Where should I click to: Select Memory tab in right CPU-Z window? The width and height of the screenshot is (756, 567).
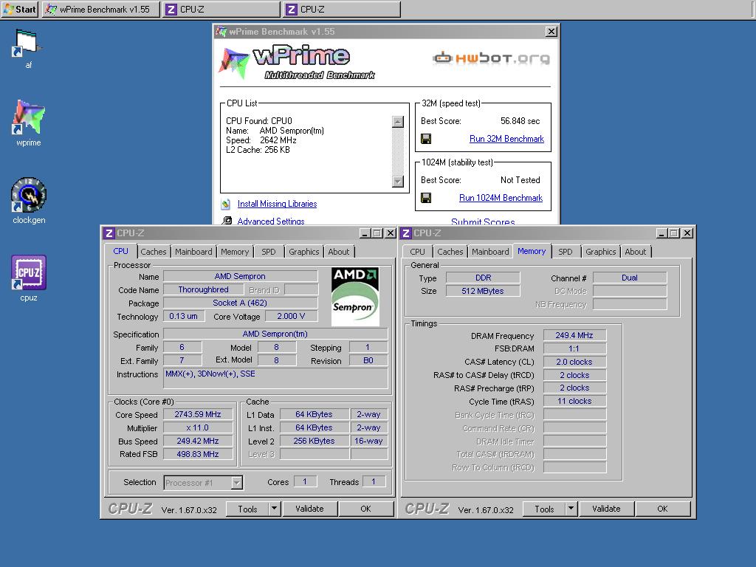coord(532,251)
